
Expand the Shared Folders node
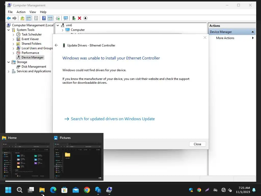pos(13,44)
